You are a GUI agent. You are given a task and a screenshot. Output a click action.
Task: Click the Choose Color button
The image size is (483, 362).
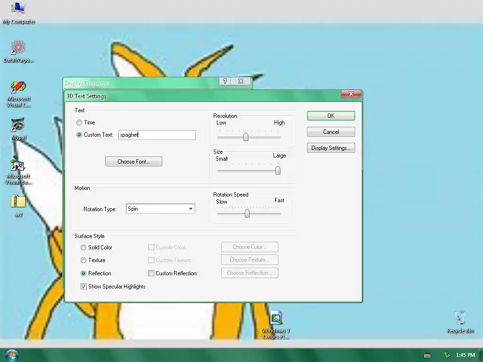tap(250, 247)
